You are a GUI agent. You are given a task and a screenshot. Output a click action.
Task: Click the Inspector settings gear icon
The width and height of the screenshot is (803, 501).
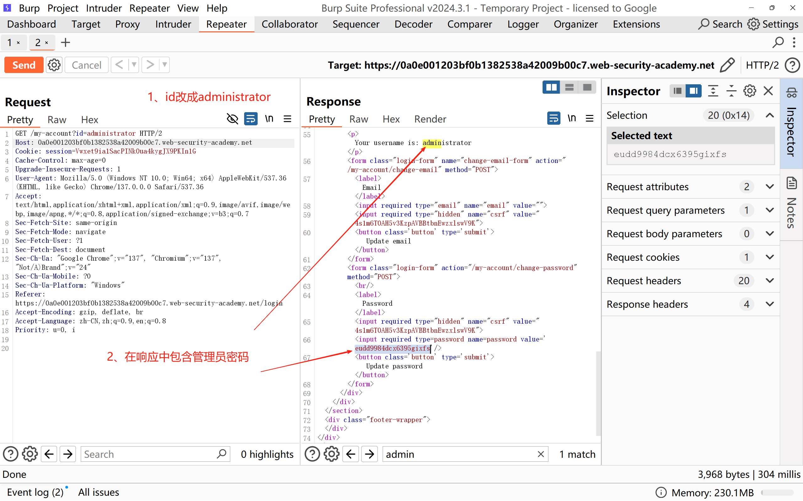[x=750, y=91]
